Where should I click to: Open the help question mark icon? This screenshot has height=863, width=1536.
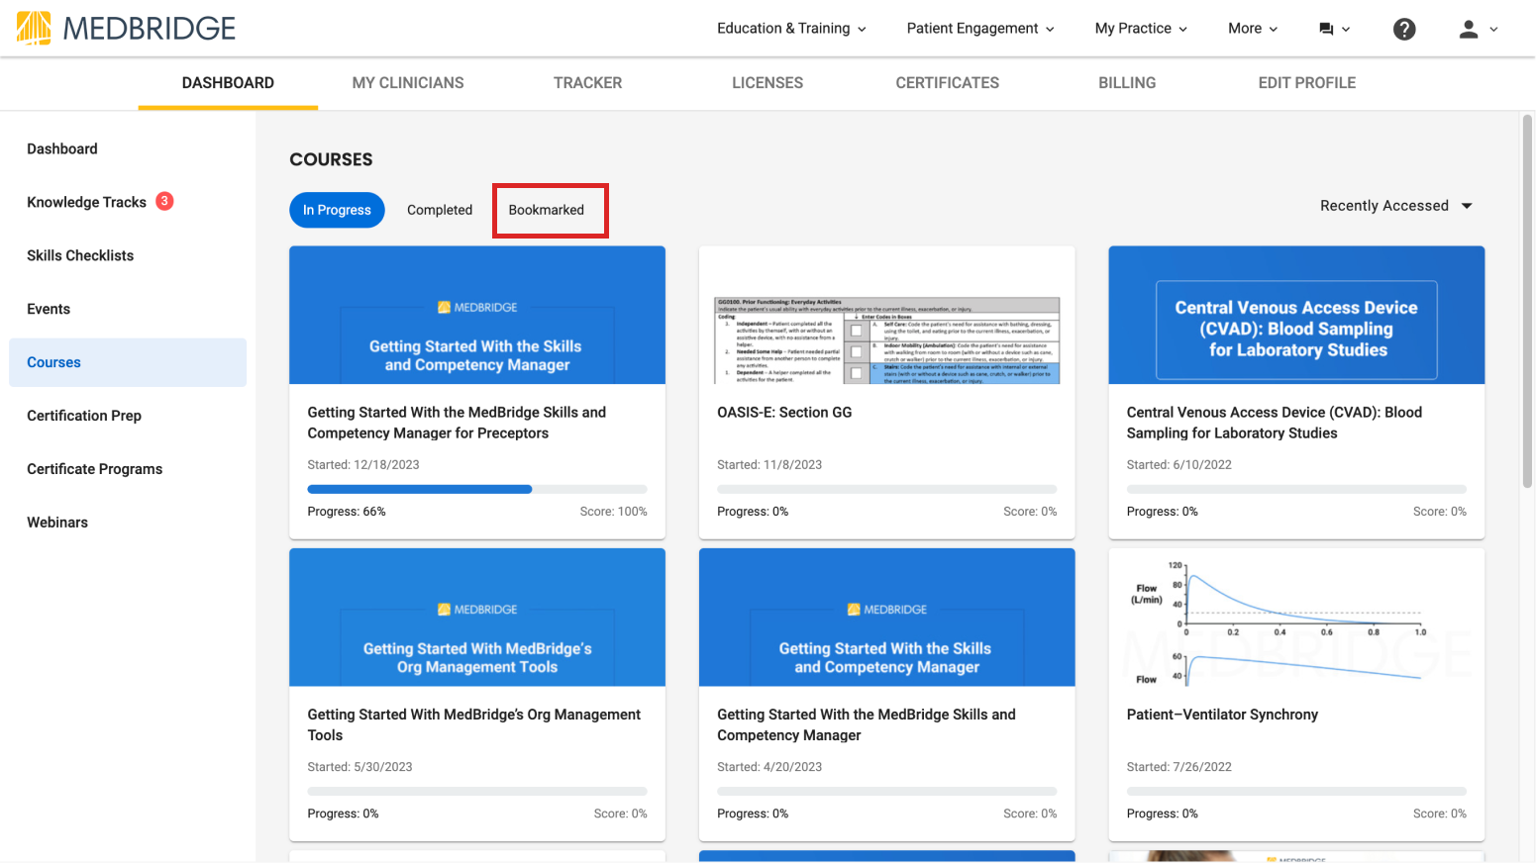point(1404,29)
